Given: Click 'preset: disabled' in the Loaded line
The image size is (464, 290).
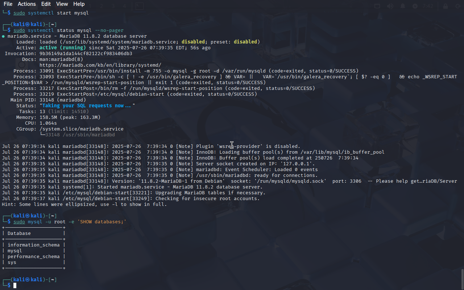Looking at the screenshot, I should click(234, 42).
